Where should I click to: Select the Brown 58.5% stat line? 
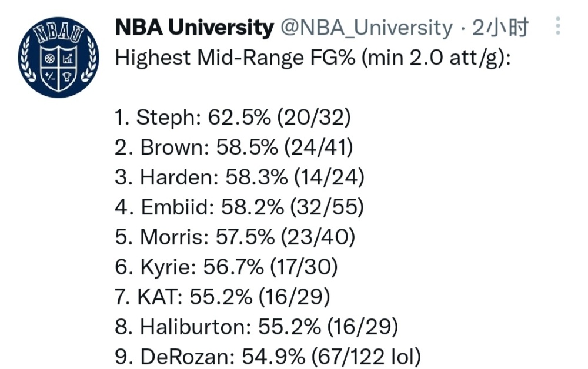234,147
